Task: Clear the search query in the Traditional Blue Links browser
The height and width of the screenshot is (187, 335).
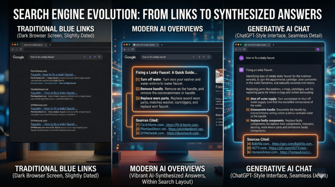Action: click(x=85, y=57)
